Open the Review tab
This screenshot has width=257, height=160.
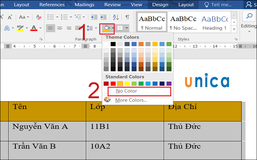click(113, 4)
